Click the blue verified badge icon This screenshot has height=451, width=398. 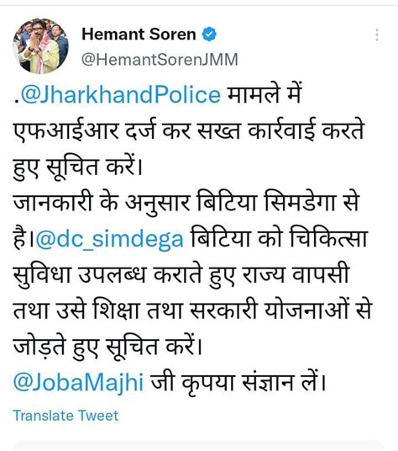[209, 34]
